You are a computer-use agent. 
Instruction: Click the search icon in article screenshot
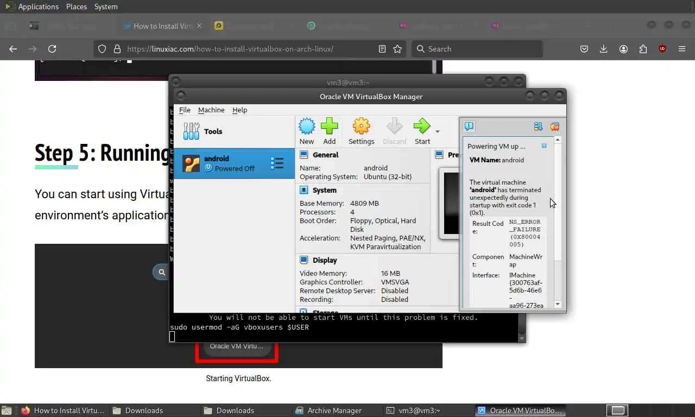(x=162, y=272)
